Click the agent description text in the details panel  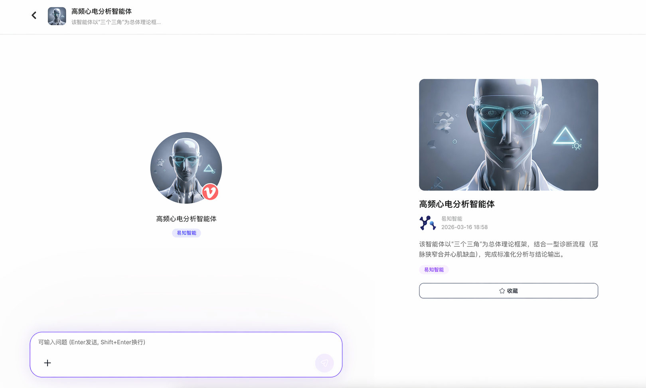point(508,249)
